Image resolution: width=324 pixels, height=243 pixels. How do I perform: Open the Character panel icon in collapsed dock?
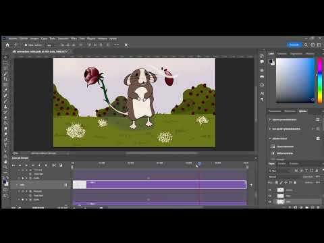click(262, 93)
